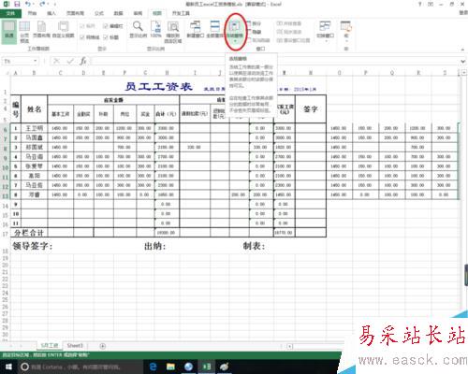Open Excel Help question mark
This screenshot has height=374, width=468.
pos(420,4)
